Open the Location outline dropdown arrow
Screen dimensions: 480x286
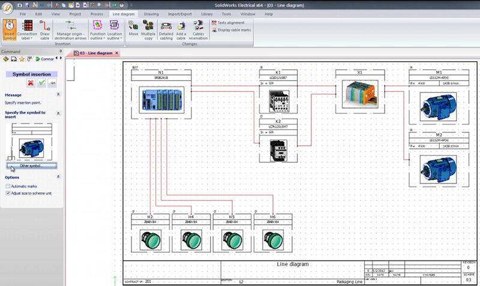coord(121,38)
